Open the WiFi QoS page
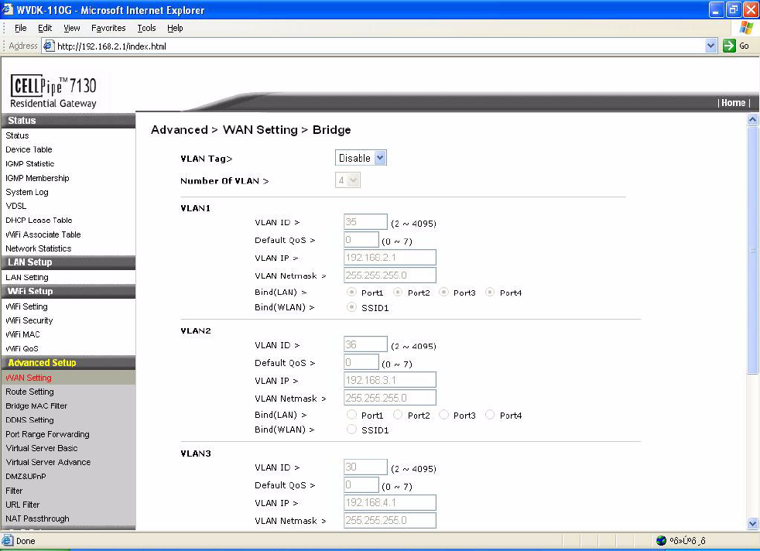 click(22, 348)
